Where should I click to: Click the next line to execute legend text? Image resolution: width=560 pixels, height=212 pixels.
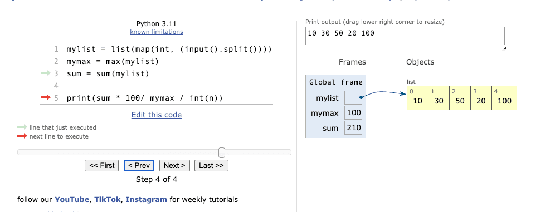pyautogui.click(x=59, y=136)
